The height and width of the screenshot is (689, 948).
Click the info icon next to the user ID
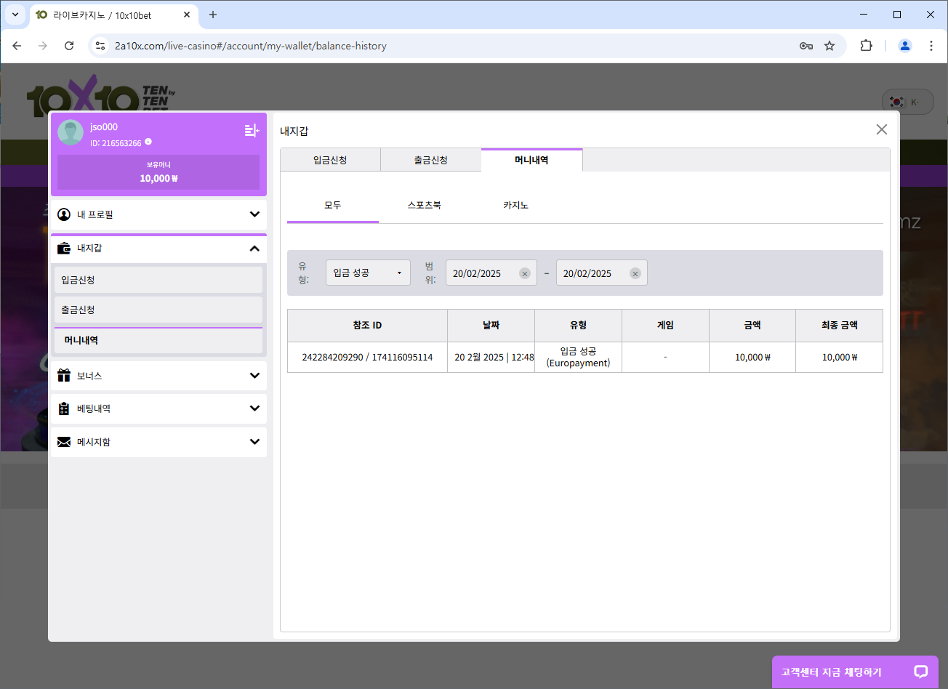[x=148, y=142]
